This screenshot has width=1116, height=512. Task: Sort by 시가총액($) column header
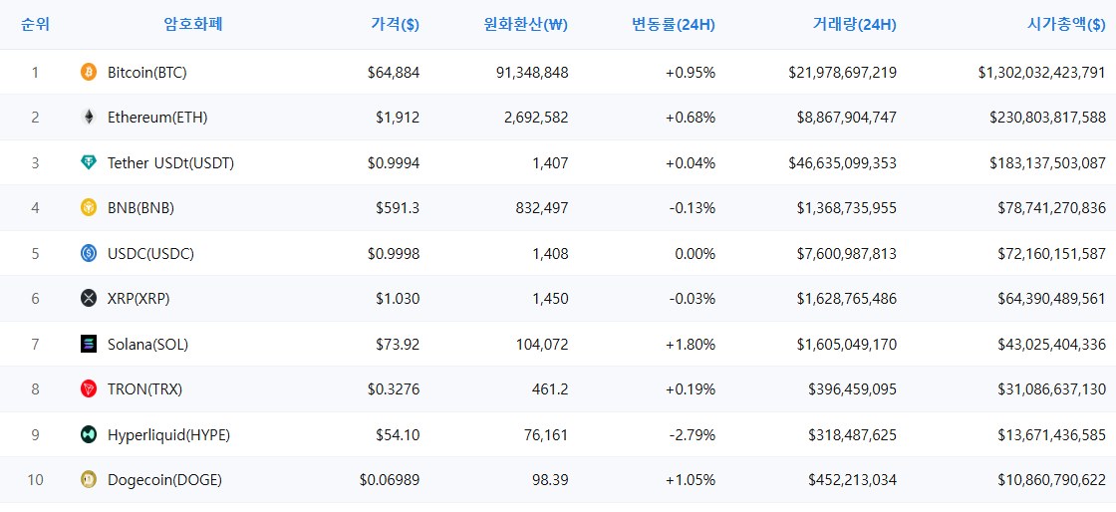point(1066,24)
